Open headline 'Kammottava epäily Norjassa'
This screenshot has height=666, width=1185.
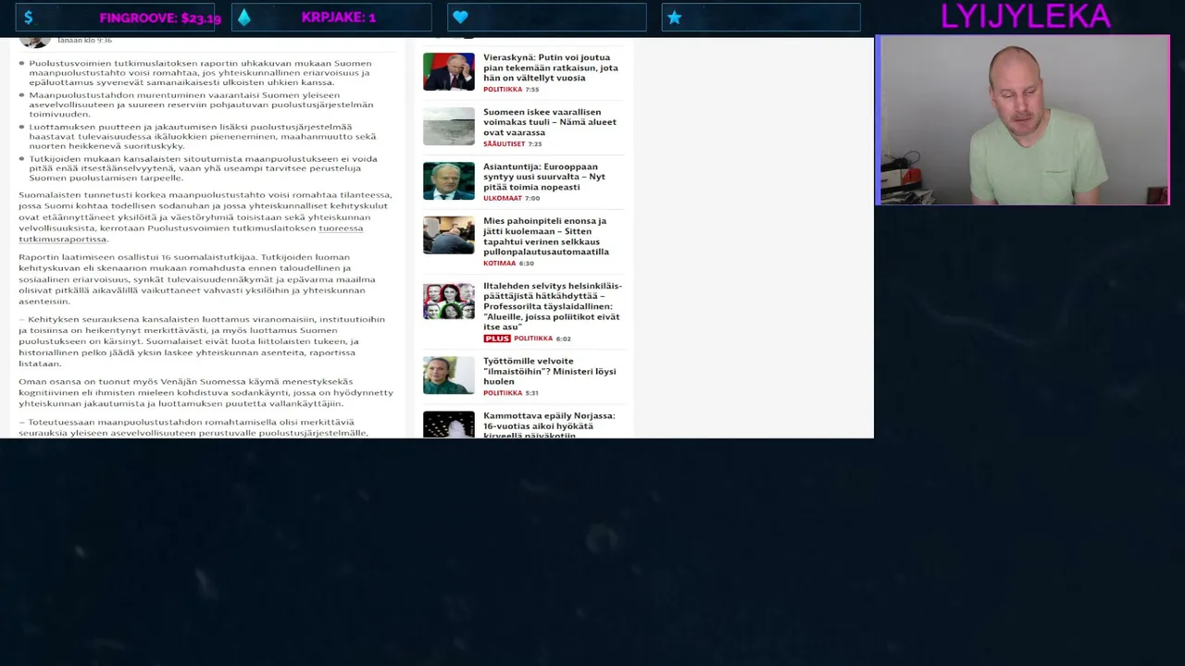click(549, 424)
